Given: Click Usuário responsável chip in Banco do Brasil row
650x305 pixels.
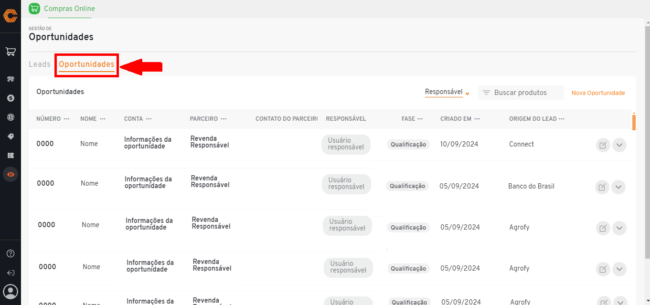Looking at the screenshot, I should [346, 183].
